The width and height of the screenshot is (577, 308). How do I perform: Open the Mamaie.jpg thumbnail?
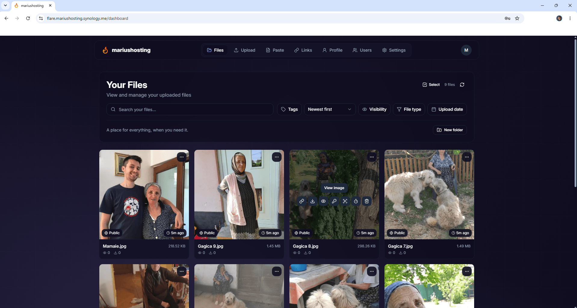144,195
